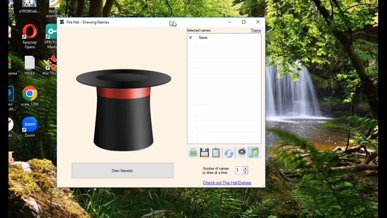Close The Hat window
The image size is (387, 218).
click(x=258, y=22)
